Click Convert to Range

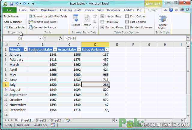42,27
